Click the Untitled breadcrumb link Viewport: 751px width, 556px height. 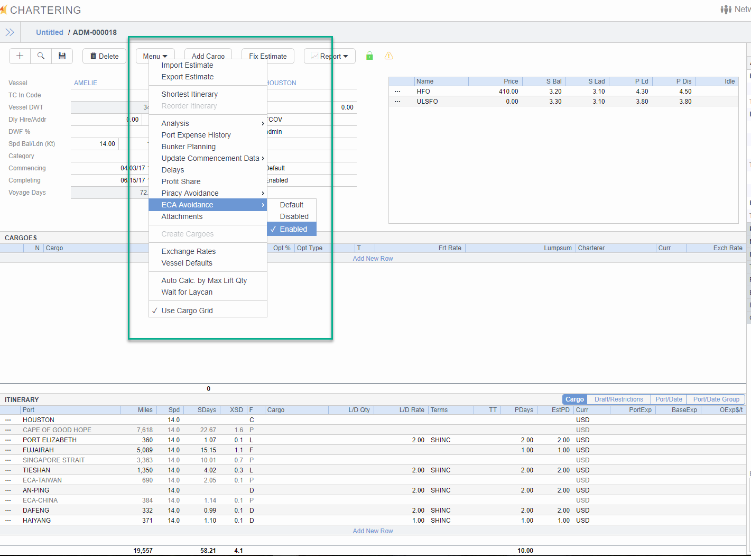50,32
